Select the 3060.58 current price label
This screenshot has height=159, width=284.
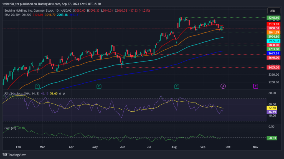click(273, 28)
